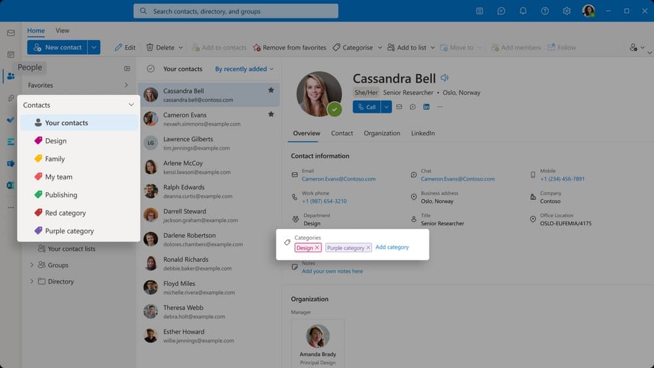Click the New contact button

[57, 47]
